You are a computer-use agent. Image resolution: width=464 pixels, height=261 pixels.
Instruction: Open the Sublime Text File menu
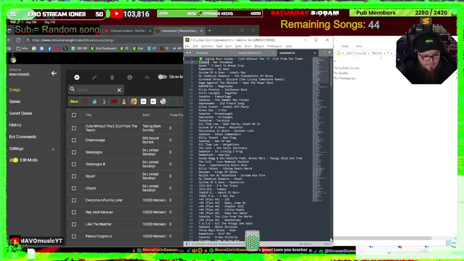point(187,46)
